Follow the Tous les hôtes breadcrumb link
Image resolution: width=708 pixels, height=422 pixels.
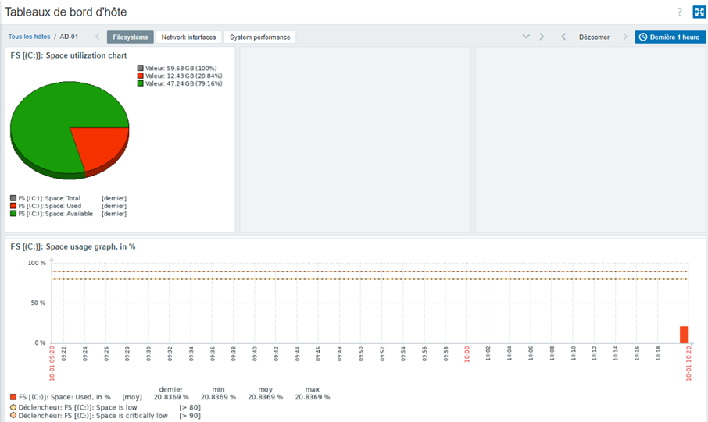point(30,37)
